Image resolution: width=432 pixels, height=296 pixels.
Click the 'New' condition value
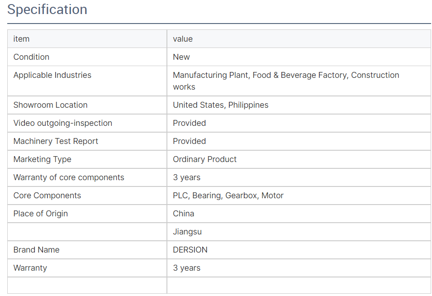pyautogui.click(x=181, y=57)
